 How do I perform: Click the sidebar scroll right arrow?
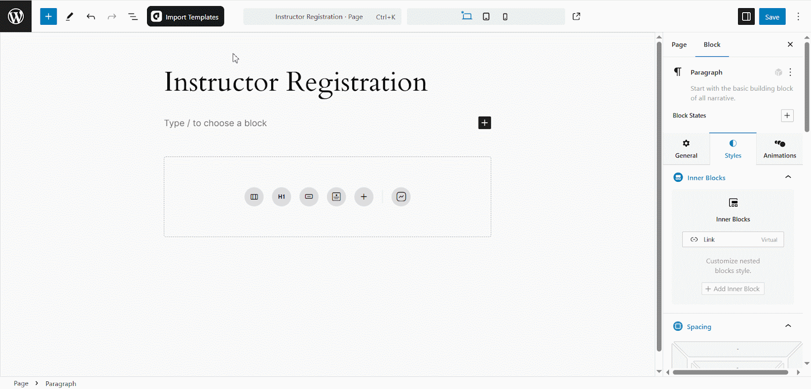click(x=798, y=372)
